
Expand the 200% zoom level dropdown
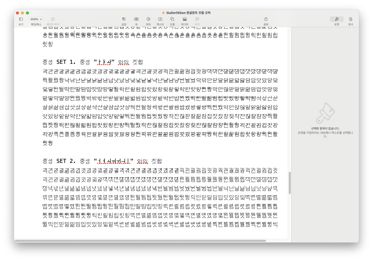36,19
